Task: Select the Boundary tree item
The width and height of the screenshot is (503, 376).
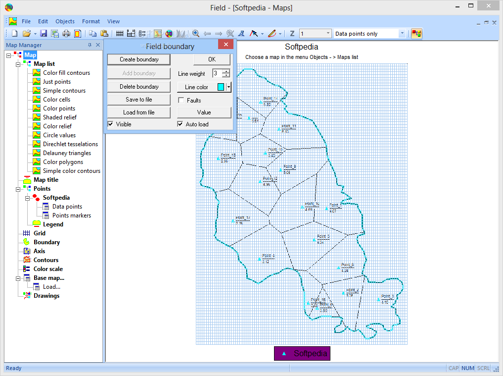Action: coord(46,242)
